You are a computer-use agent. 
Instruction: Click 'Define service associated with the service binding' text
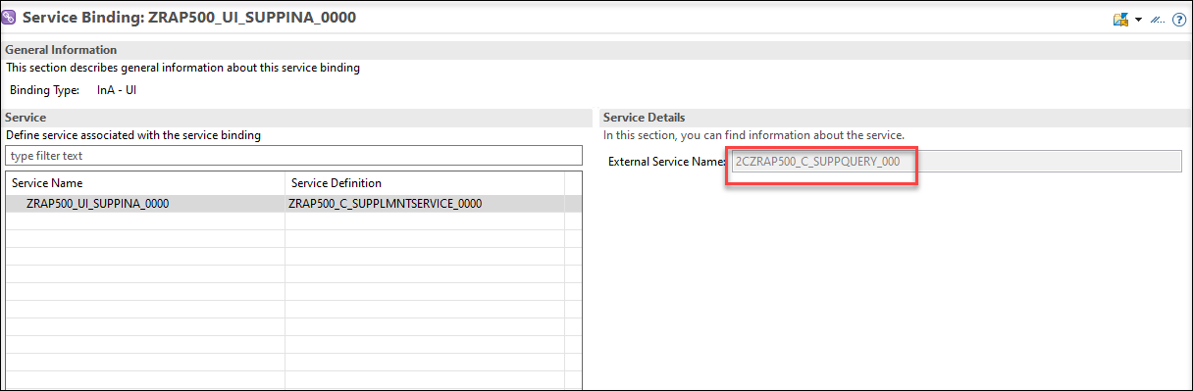click(x=133, y=135)
